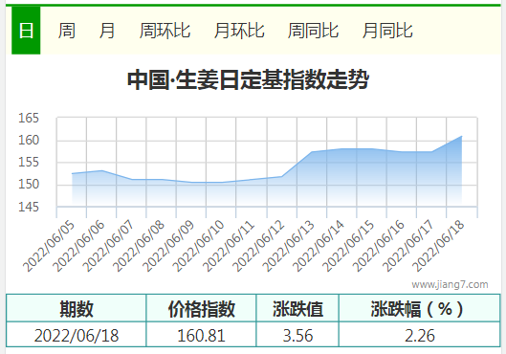Click the 涨跌值 column header
This screenshot has height=354, width=506.
pyautogui.click(x=297, y=308)
